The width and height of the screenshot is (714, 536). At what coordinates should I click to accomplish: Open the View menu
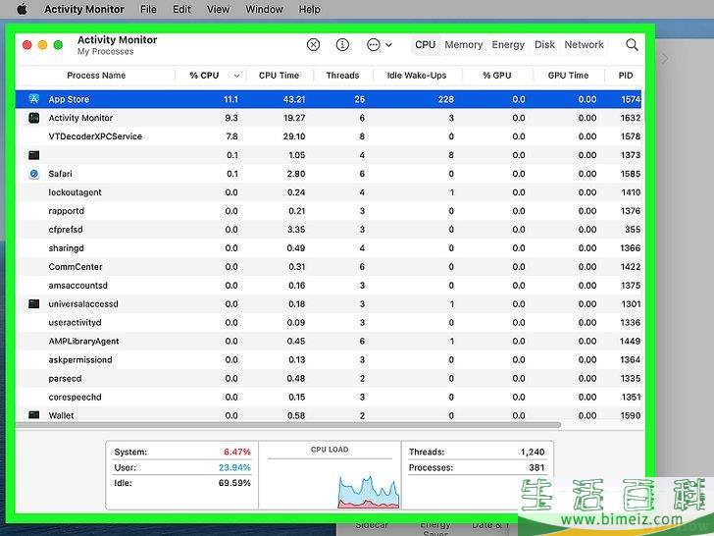click(218, 9)
